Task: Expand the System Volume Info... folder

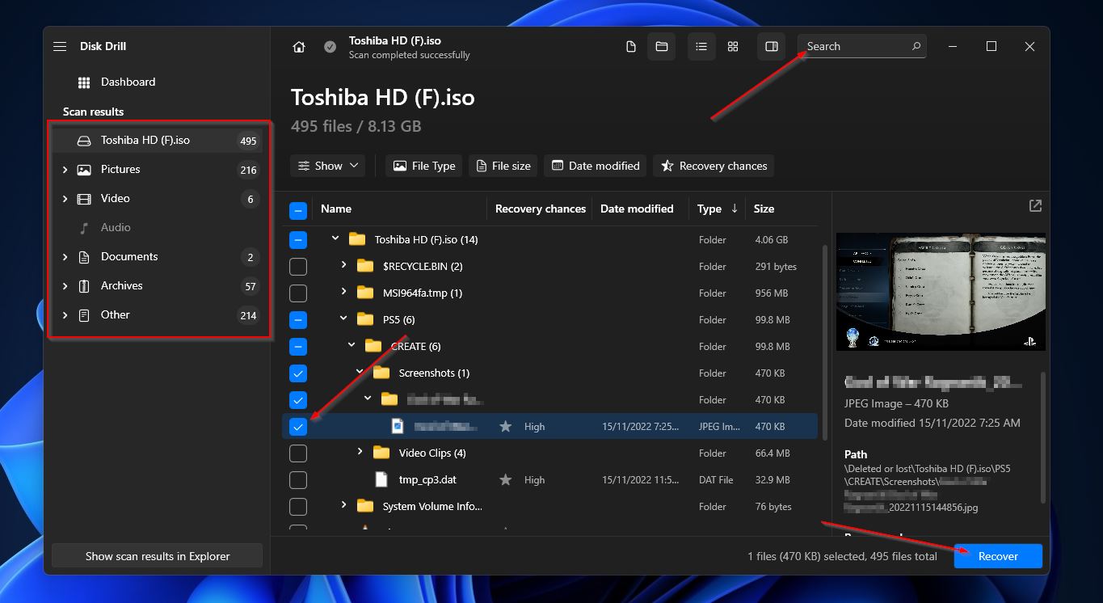Action: pyautogui.click(x=343, y=505)
